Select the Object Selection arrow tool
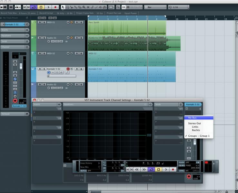 click(x=63, y=7)
